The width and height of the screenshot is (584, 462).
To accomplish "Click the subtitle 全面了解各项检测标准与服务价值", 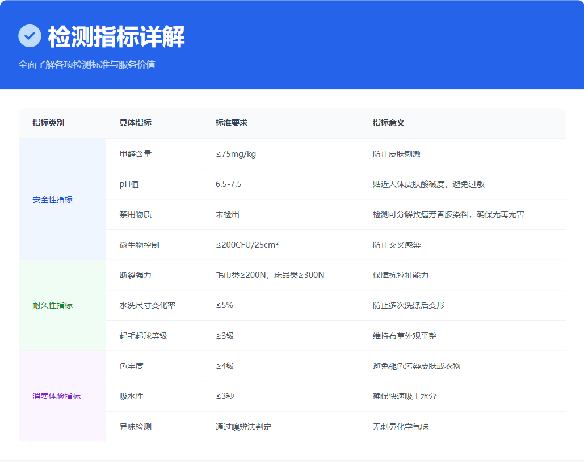I will [x=87, y=64].
